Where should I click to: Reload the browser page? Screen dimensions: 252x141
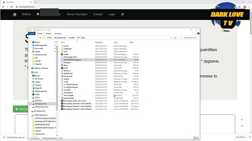click(11, 7)
